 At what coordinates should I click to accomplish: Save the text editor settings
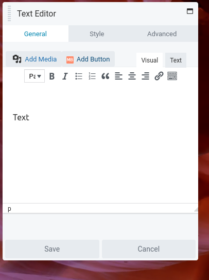(52, 249)
